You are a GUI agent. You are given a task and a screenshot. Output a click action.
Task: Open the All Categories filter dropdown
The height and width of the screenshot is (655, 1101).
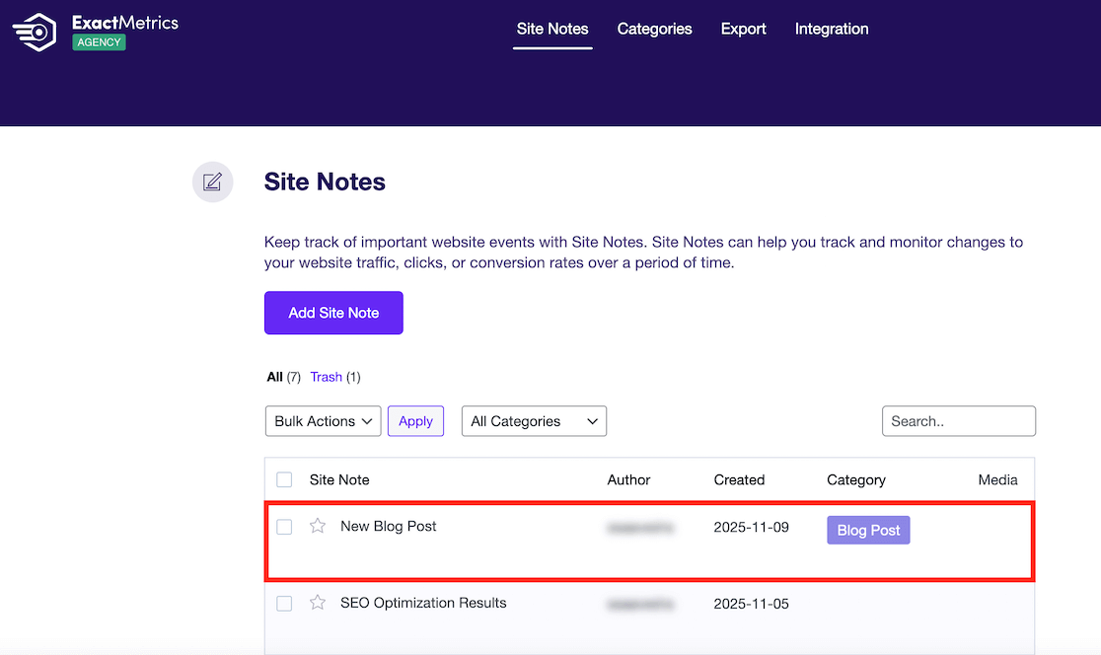[534, 420]
